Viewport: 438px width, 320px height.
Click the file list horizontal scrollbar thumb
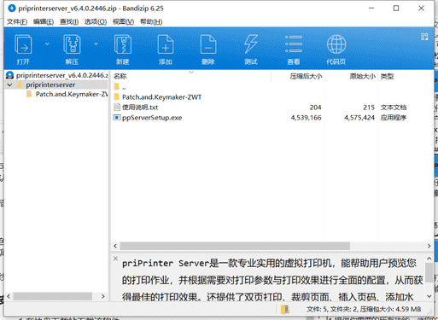pos(235,246)
